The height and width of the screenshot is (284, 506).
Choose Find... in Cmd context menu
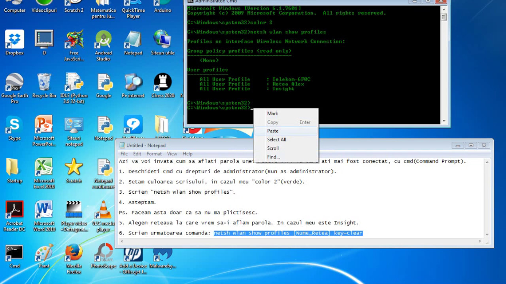[x=285, y=157]
